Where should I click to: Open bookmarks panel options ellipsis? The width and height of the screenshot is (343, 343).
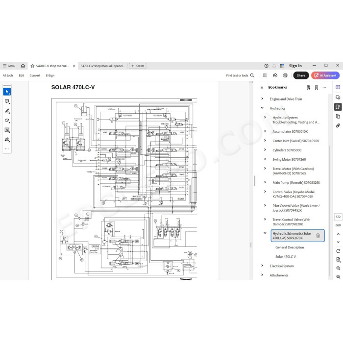(x=324, y=88)
